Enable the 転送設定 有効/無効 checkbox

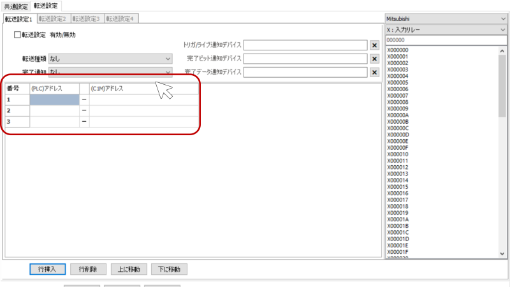point(17,35)
